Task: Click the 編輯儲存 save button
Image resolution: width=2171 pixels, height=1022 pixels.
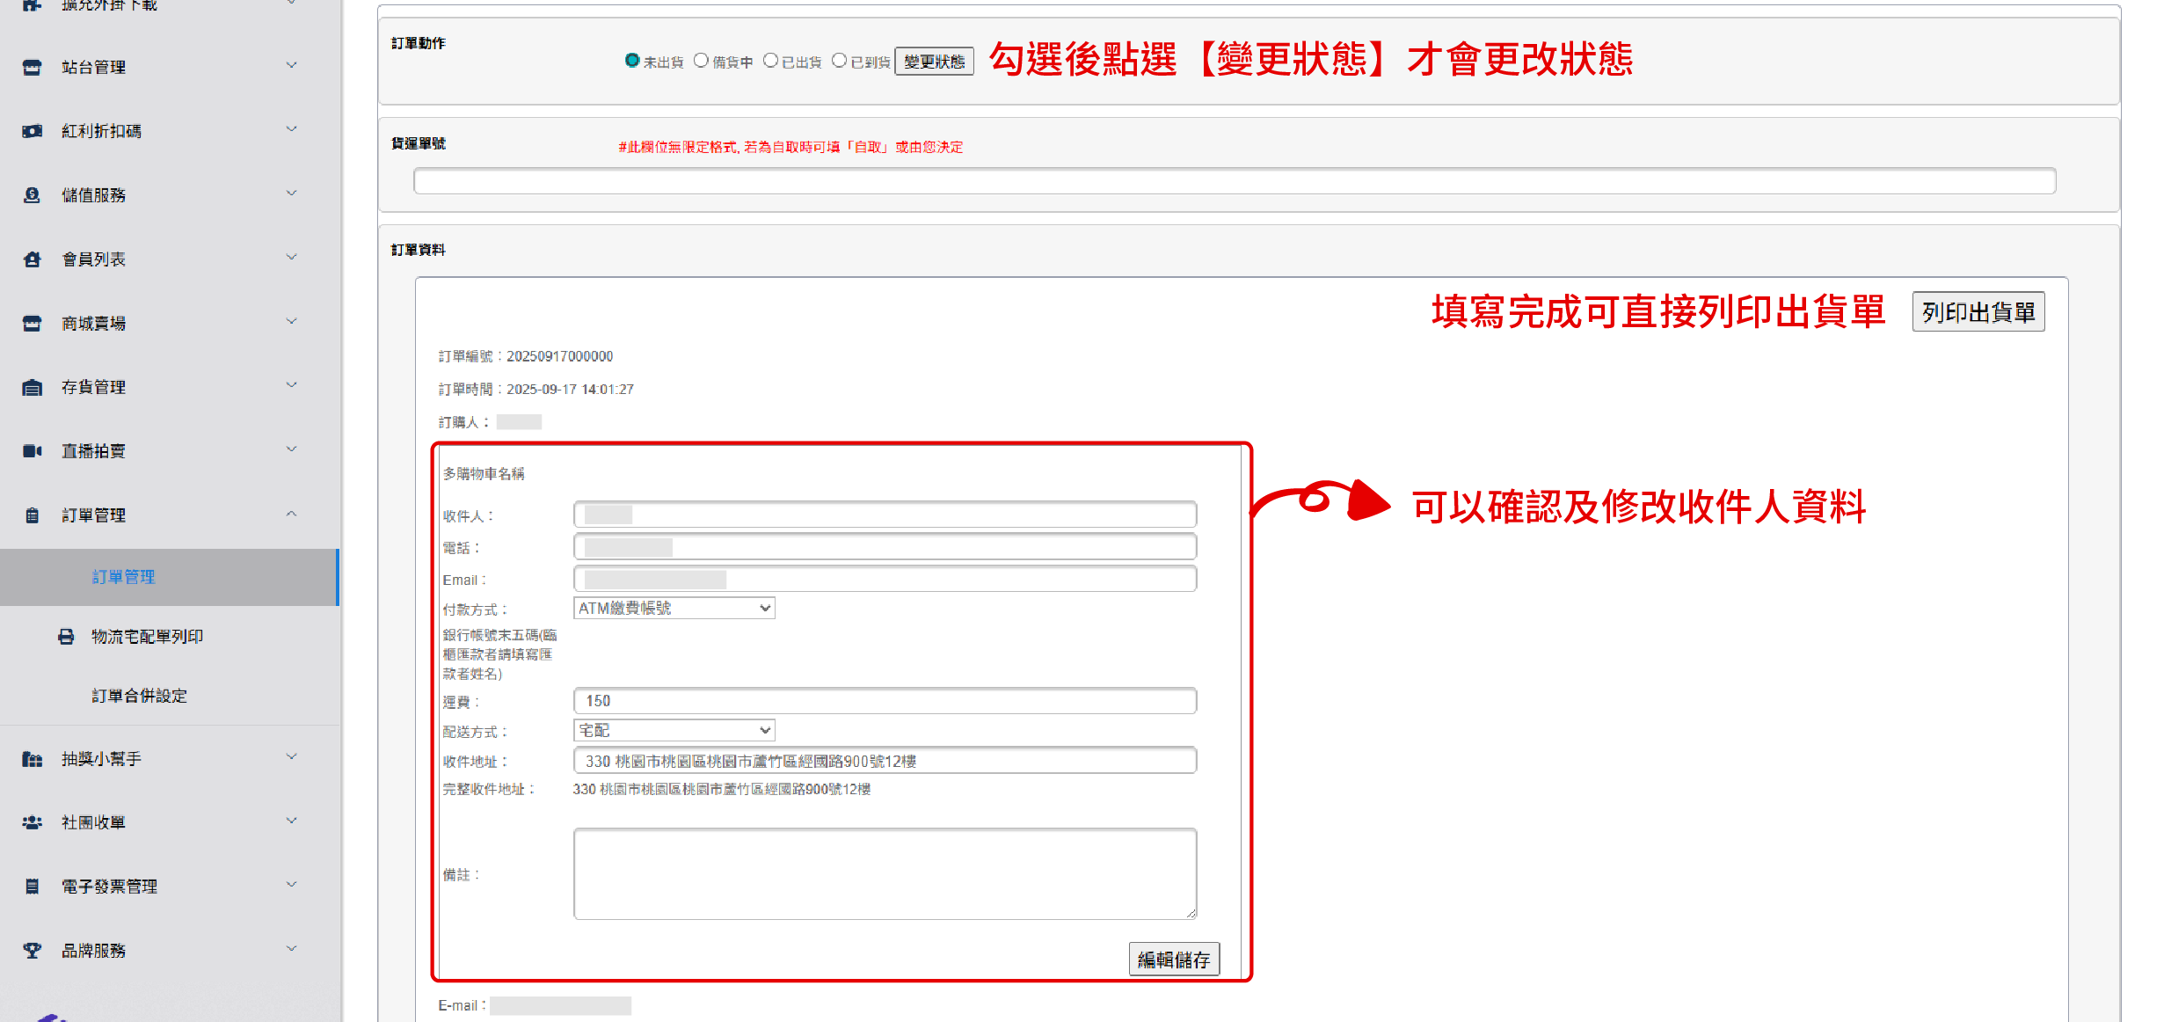Action: point(1173,960)
